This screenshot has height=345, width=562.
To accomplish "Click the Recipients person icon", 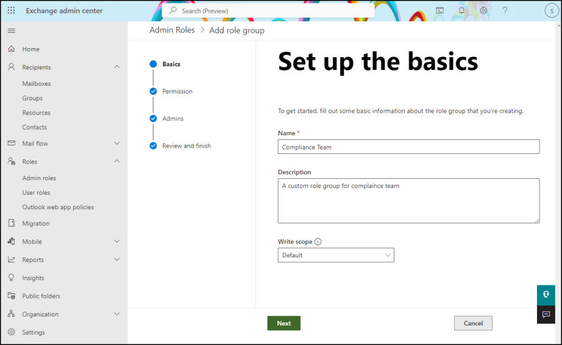I will (12, 67).
